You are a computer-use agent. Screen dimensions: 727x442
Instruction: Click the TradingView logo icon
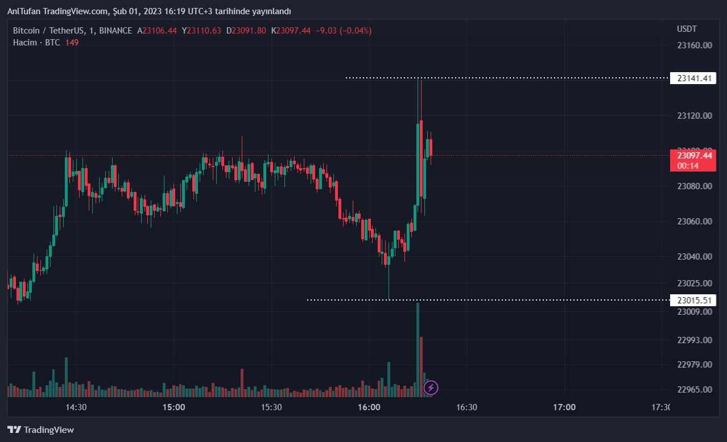[14, 430]
